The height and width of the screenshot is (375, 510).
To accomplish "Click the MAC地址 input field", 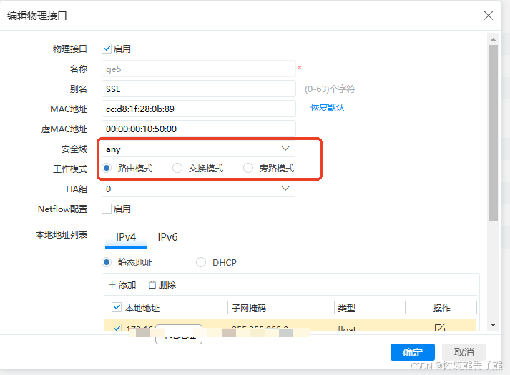I will click(199, 109).
